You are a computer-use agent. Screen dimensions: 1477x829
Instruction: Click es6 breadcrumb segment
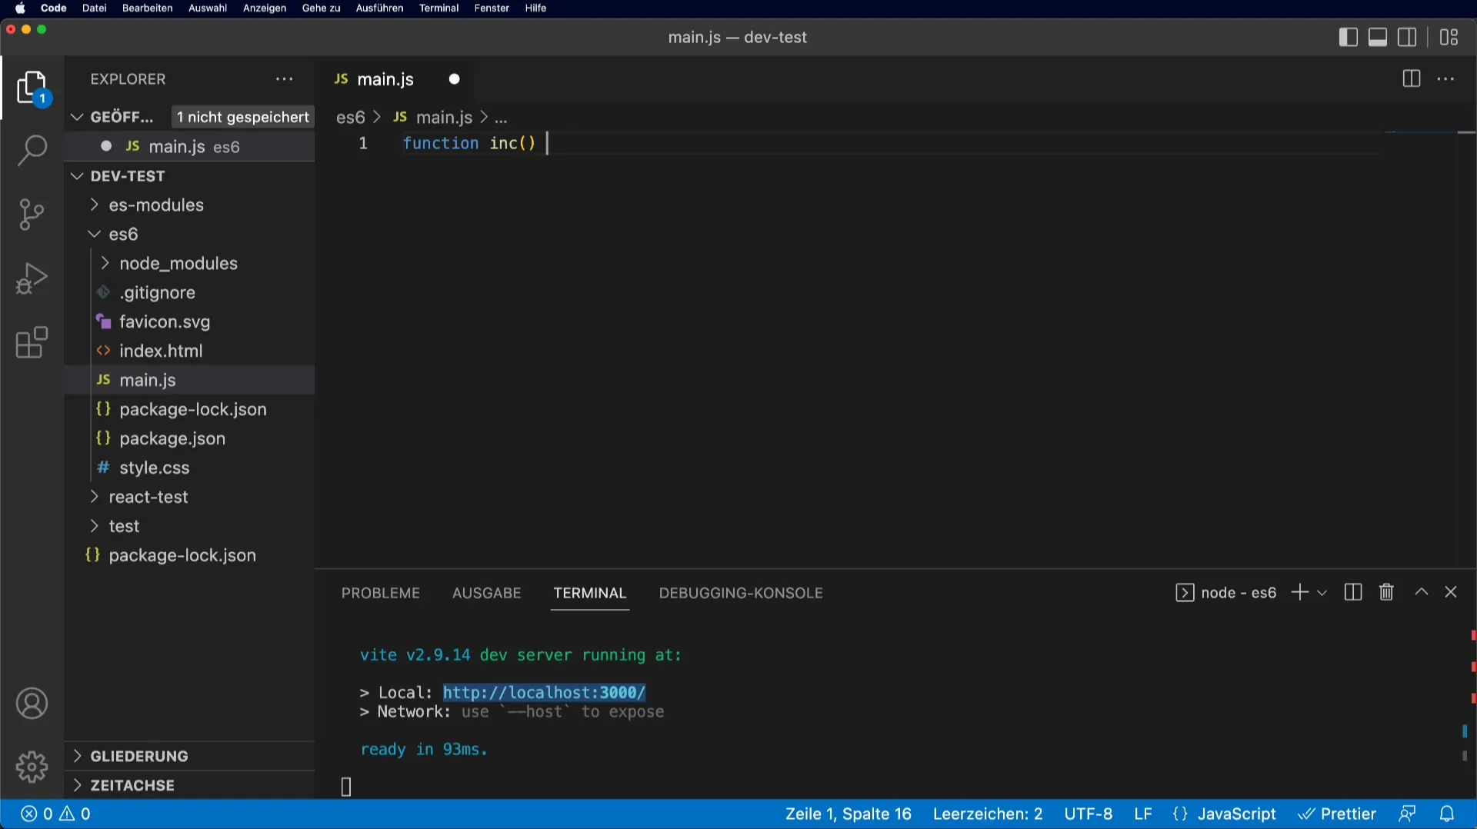tap(350, 118)
